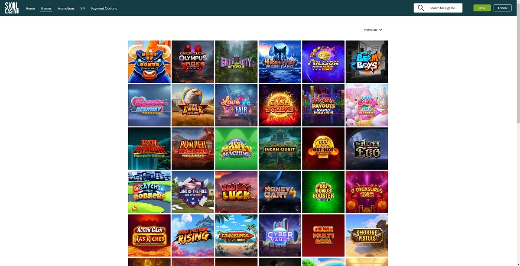
Task: Click the Log In button
Action: (x=503, y=8)
